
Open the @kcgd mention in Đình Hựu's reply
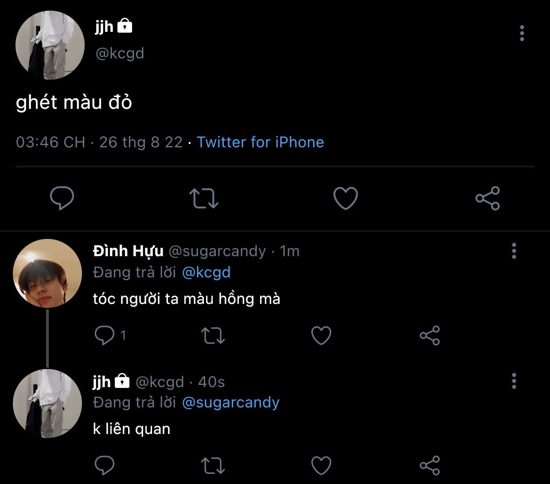click(x=206, y=272)
